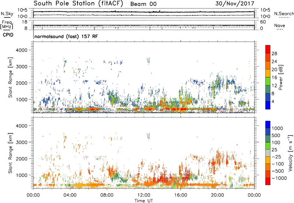
Task: Click the 'Freq. [MHz]' axis label
Action: [7, 25]
